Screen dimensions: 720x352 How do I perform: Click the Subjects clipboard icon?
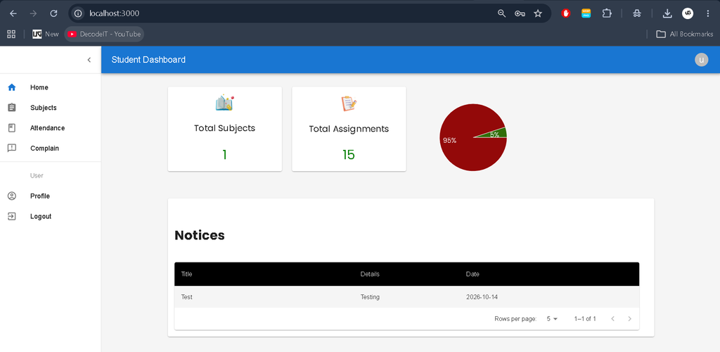tap(12, 108)
